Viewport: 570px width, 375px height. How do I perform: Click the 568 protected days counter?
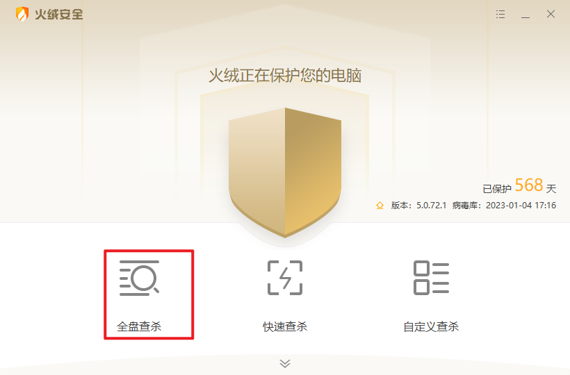[529, 185]
